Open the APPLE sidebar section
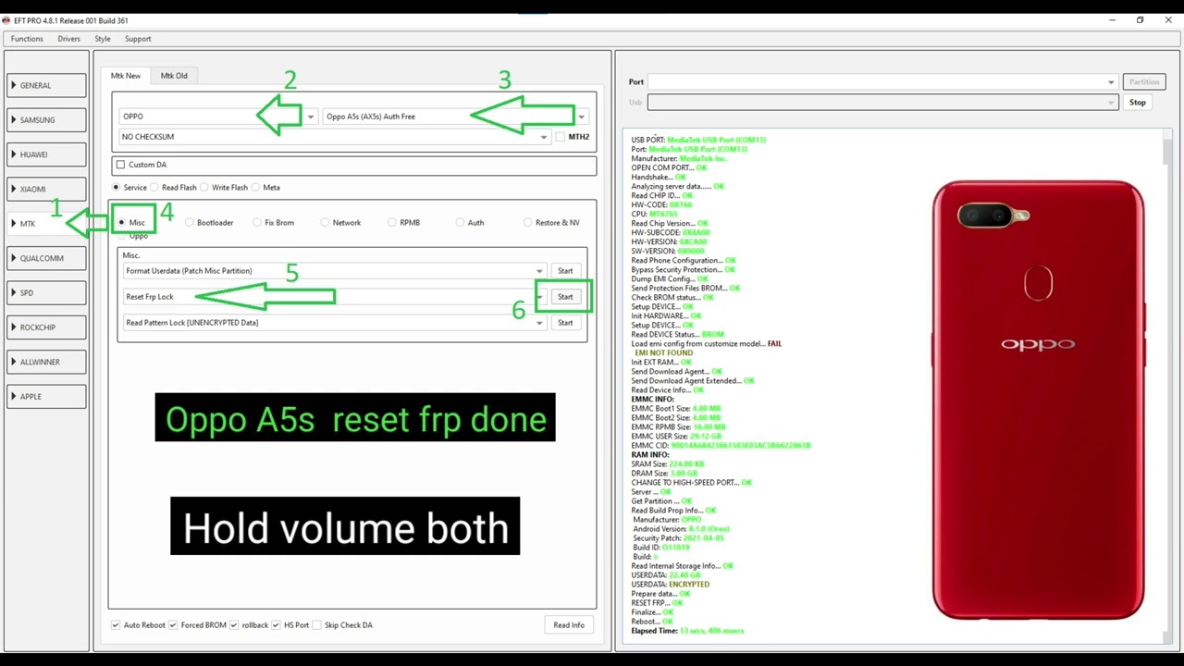Viewport: 1184px width, 666px height. [x=46, y=396]
